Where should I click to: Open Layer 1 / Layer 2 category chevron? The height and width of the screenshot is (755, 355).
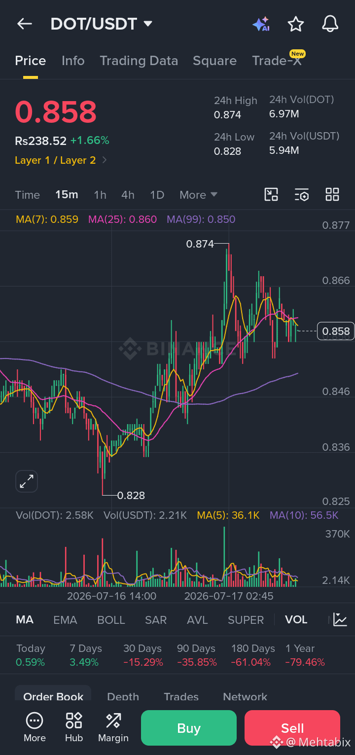[105, 160]
